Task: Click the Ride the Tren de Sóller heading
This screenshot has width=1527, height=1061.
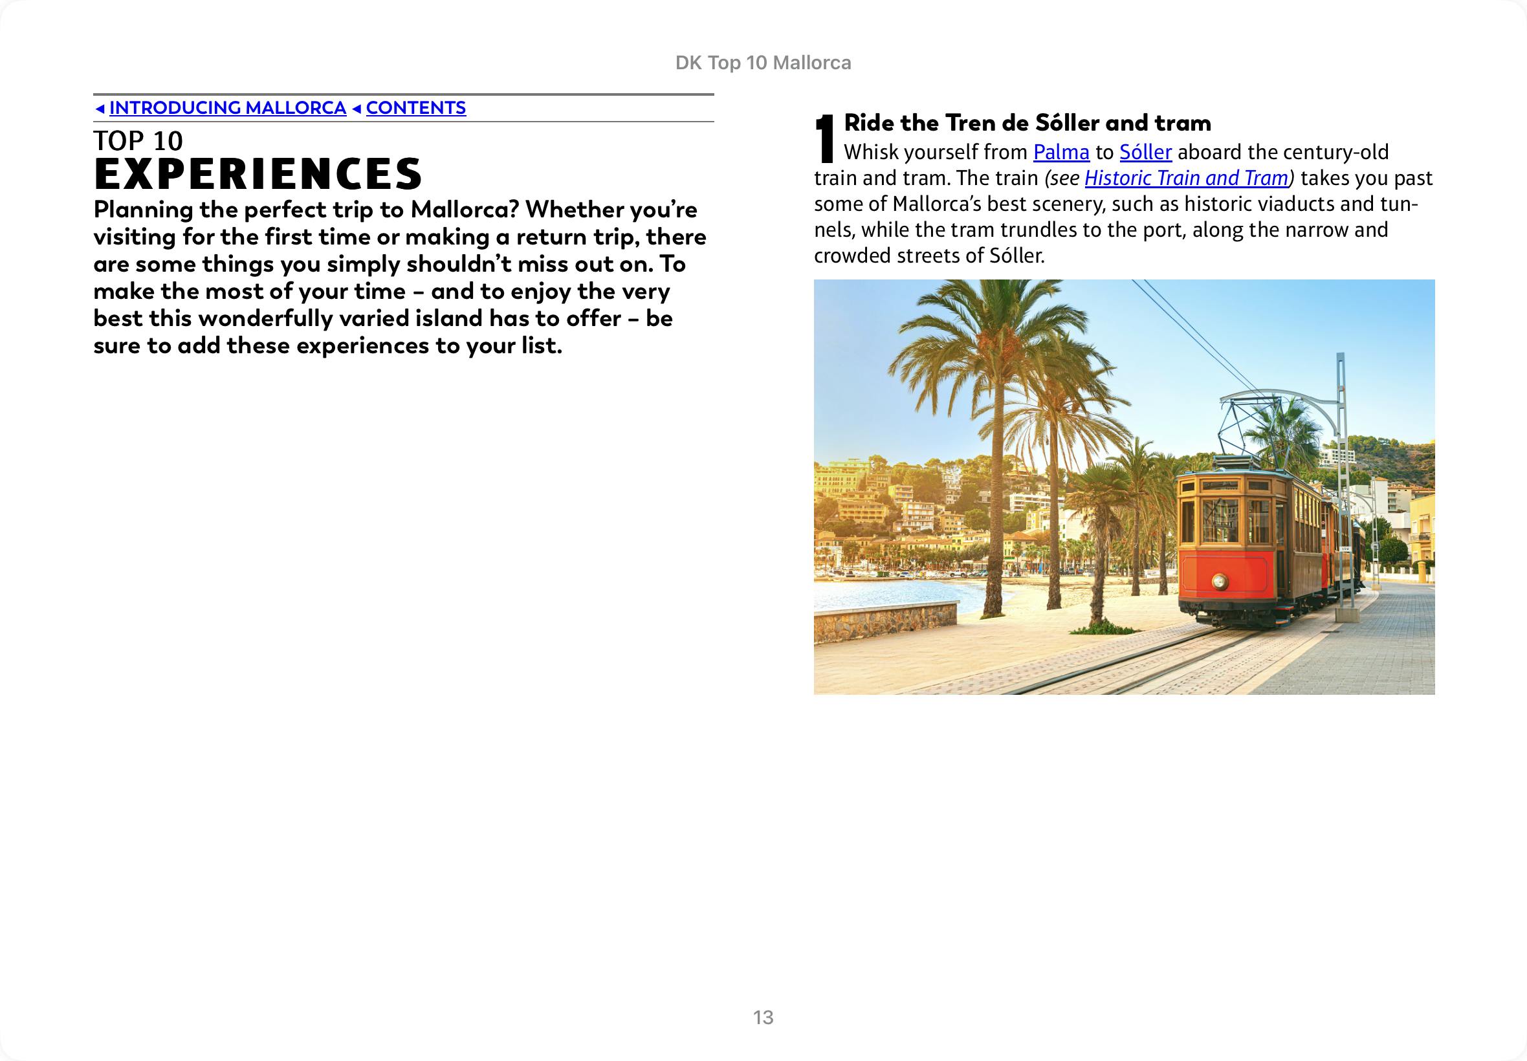Action: click(1027, 123)
